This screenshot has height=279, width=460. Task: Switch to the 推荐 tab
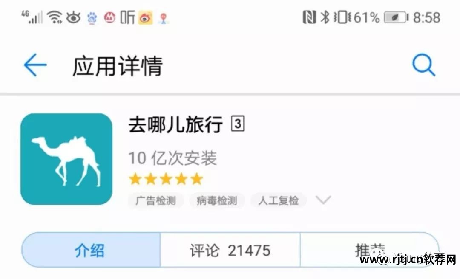point(370,250)
